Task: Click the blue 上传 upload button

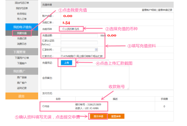Action: pos(66,63)
